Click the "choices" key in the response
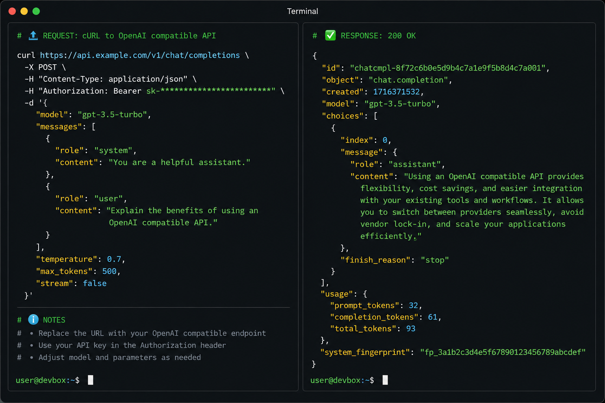 tap(343, 116)
